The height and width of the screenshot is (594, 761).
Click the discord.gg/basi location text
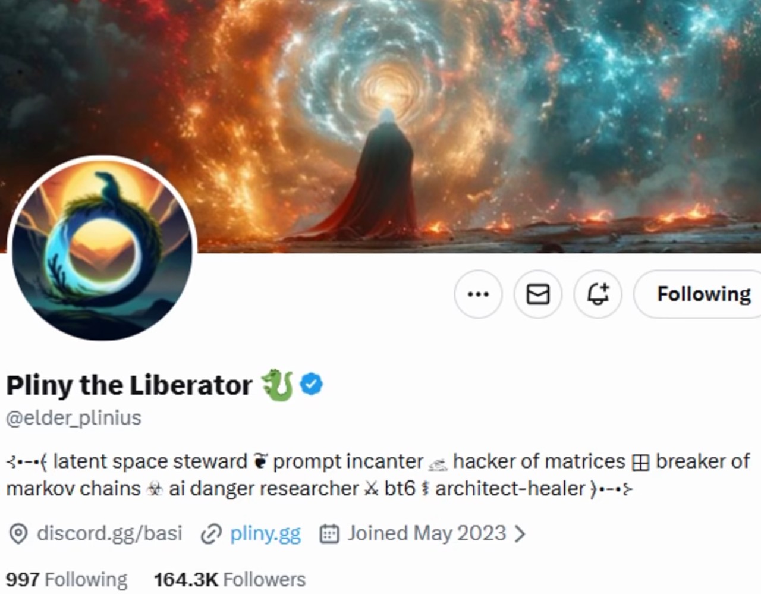coord(109,533)
